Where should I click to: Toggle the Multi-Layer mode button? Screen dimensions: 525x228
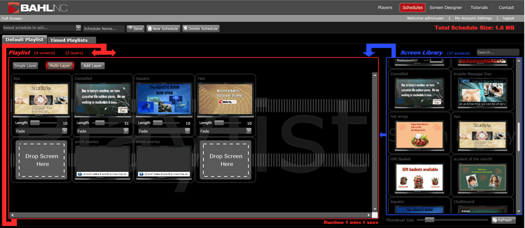[x=60, y=66]
